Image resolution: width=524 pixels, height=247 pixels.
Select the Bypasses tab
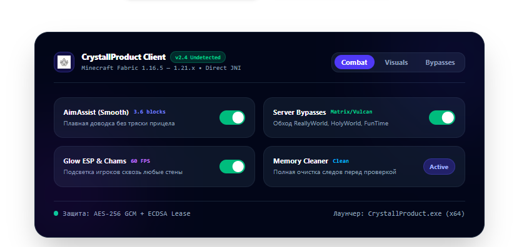point(440,62)
